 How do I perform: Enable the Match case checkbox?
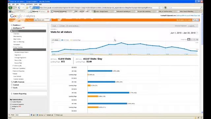click(x=55, y=115)
